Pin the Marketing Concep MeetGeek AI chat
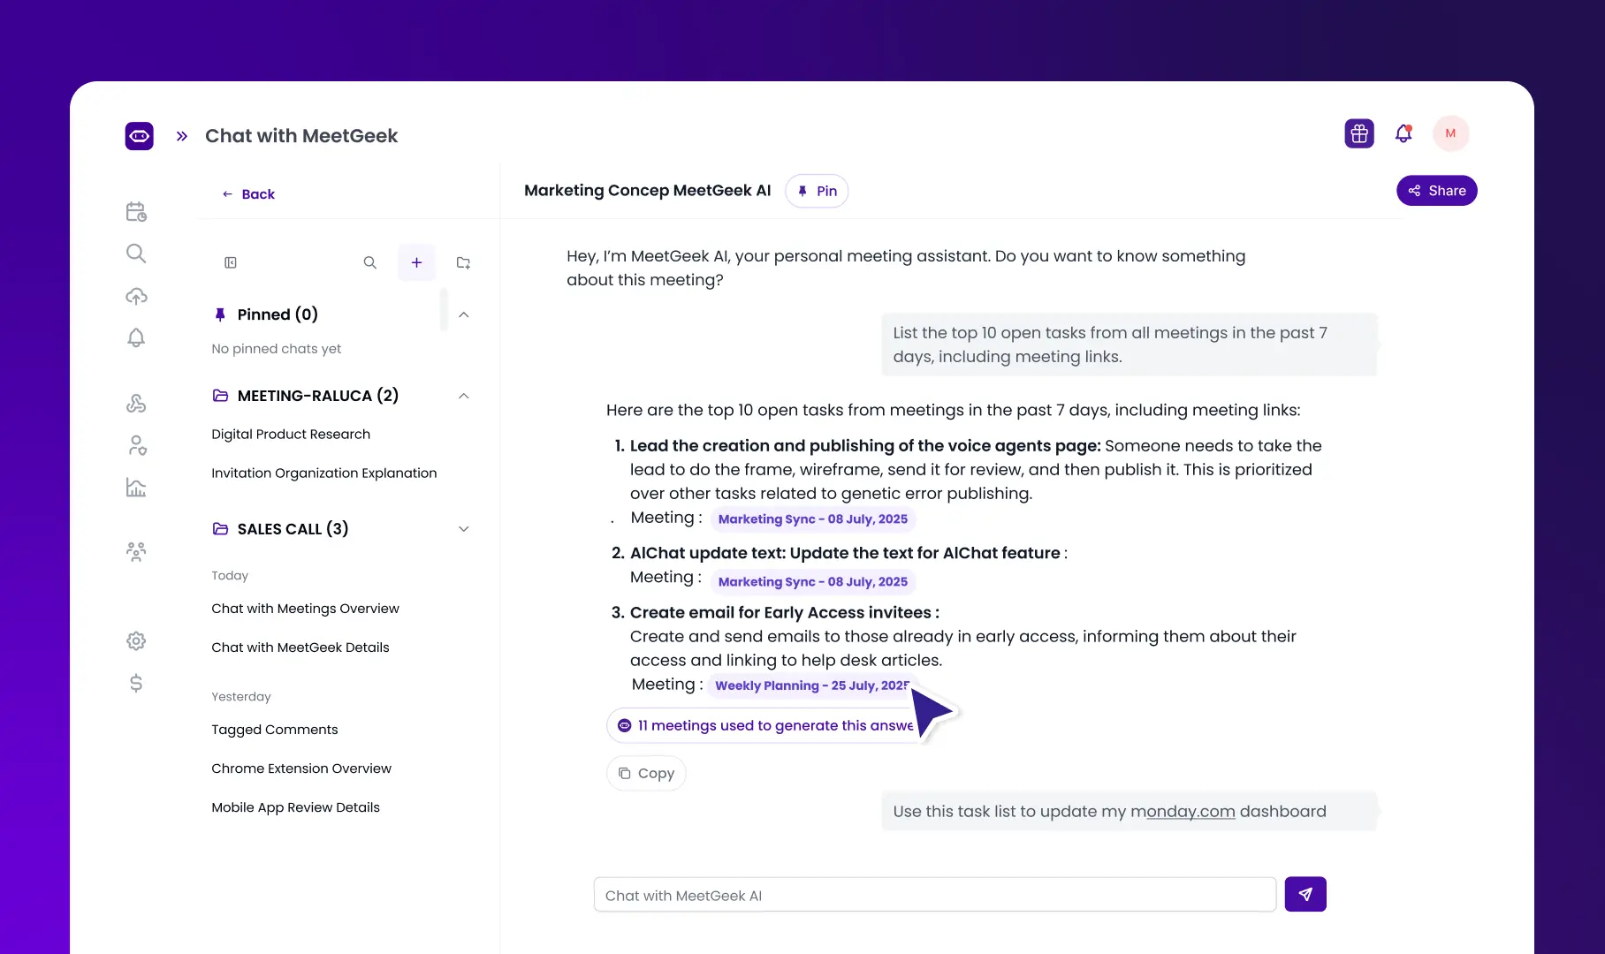Viewport: 1605px width, 954px height. tap(817, 191)
